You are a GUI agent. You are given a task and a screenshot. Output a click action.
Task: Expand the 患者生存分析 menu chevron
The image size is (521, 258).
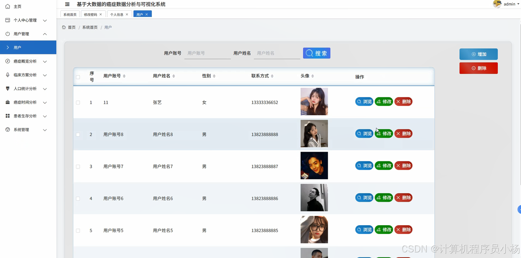(45, 116)
